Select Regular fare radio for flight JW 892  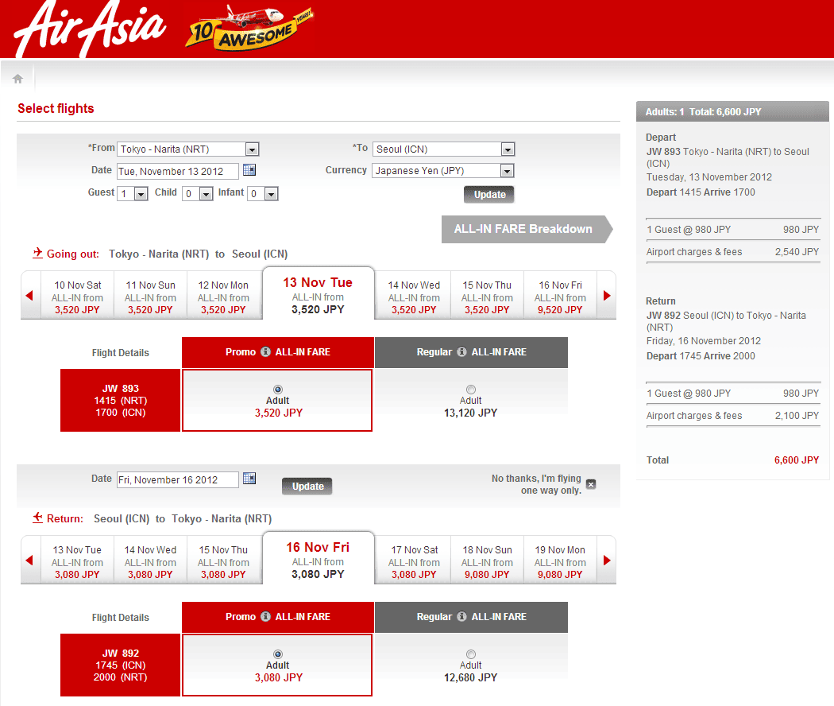(471, 654)
